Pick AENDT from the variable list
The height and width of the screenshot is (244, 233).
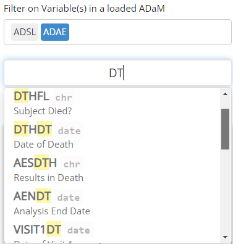pos(112,203)
